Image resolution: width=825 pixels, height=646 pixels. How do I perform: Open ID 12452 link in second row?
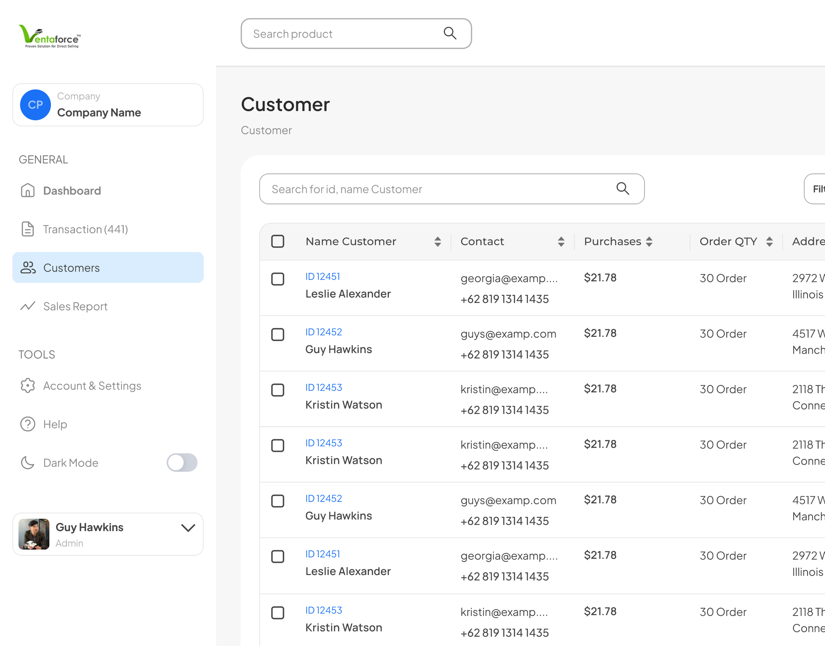(x=324, y=332)
